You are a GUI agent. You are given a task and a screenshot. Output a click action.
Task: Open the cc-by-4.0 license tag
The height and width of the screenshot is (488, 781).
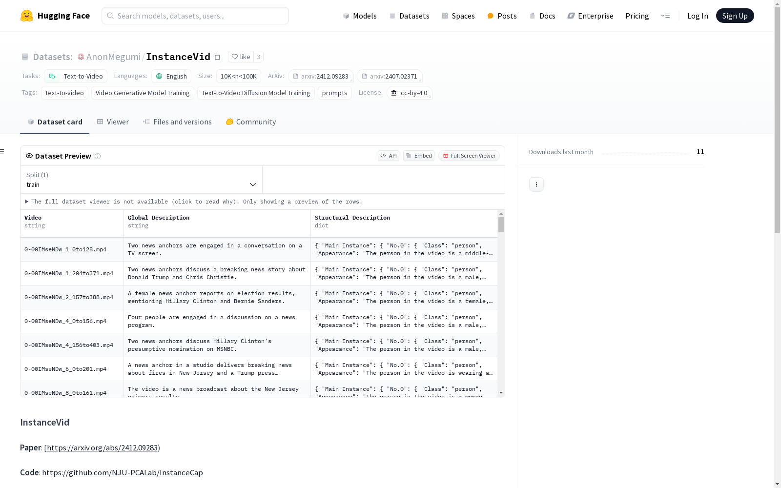[410, 93]
